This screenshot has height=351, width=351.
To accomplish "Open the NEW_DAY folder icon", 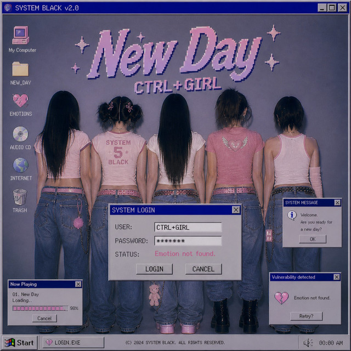I will click(x=20, y=69).
